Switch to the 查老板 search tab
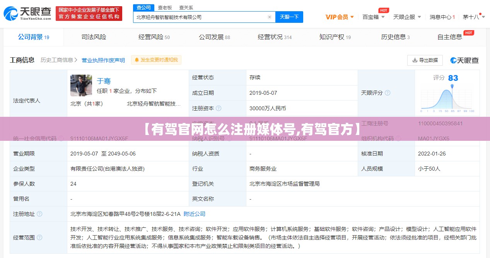Screen dimensions: 490x258 tap(165, 8)
